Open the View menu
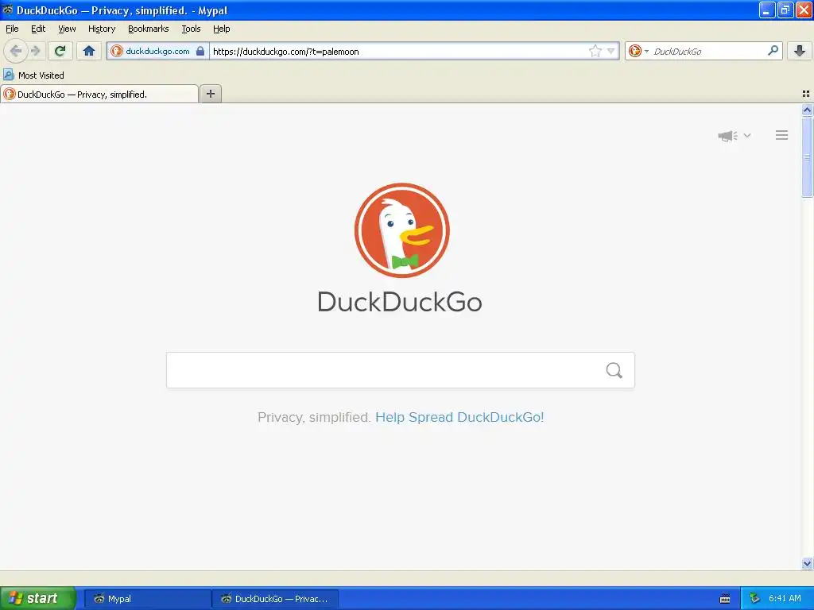This screenshot has height=610, width=814. pos(67,29)
